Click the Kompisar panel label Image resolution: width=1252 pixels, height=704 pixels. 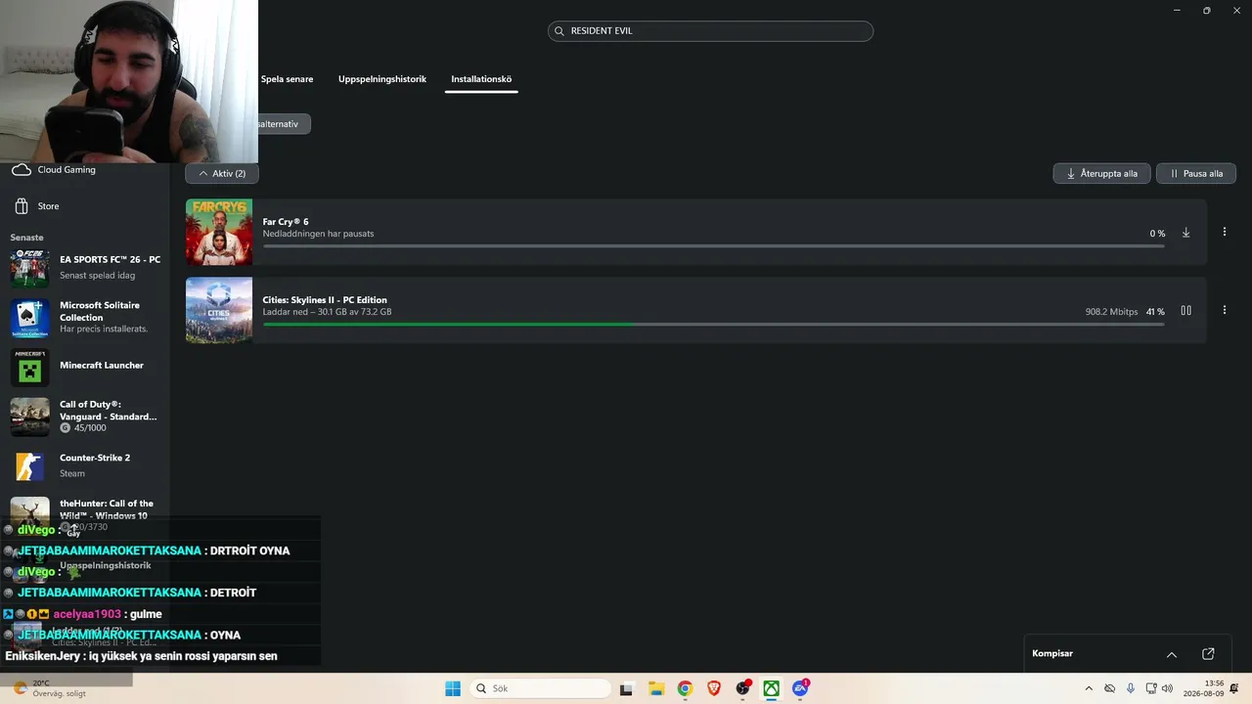[x=1052, y=653]
